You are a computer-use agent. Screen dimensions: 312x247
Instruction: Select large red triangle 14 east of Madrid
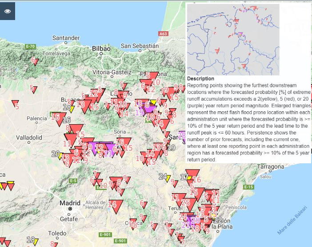pos(116,206)
